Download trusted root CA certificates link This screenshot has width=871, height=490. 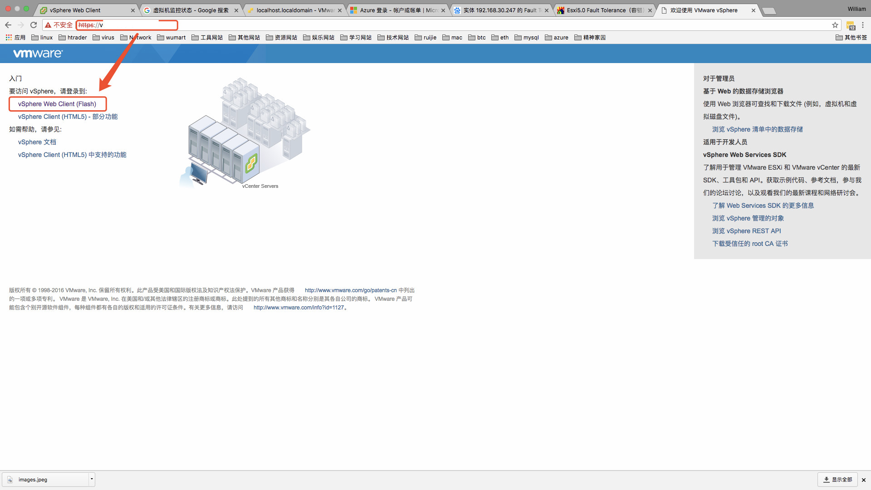(x=750, y=244)
